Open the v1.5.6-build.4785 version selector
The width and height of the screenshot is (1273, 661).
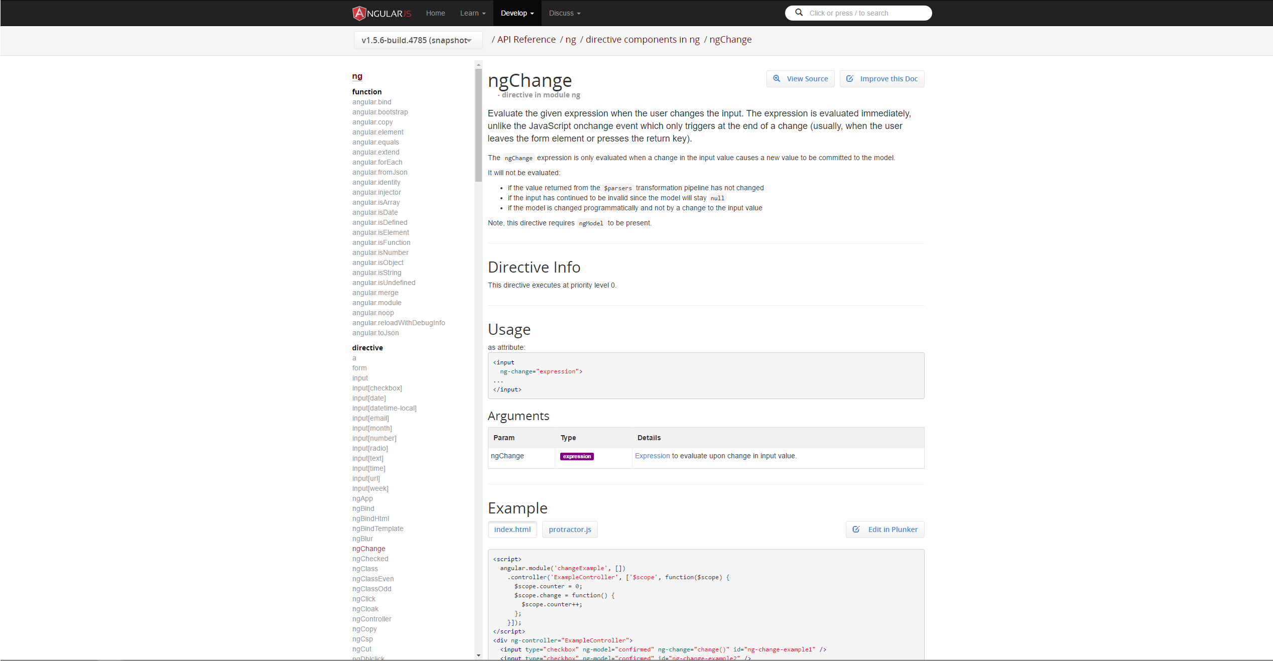pyautogui.click(x=418, y=40)
